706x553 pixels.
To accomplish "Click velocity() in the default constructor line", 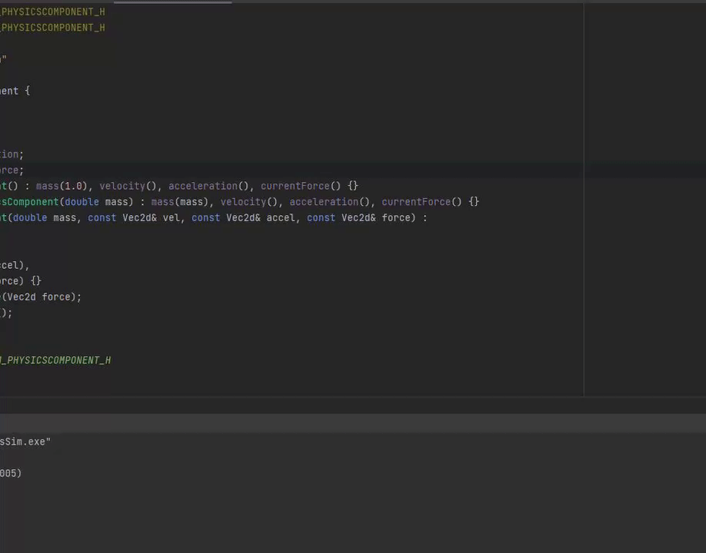I will coord(128,186).
